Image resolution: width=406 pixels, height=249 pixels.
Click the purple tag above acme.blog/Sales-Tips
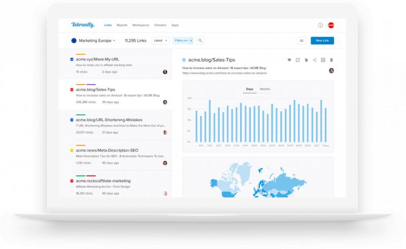91,84
